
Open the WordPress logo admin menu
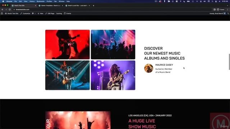[x=2, y=14]
